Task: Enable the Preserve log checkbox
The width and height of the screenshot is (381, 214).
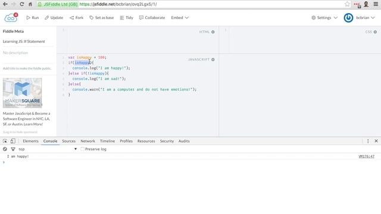Action: (82, 149)
